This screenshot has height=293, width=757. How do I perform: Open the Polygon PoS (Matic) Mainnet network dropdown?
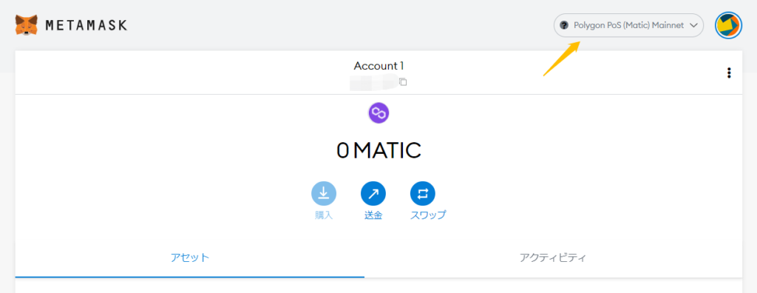628,25
